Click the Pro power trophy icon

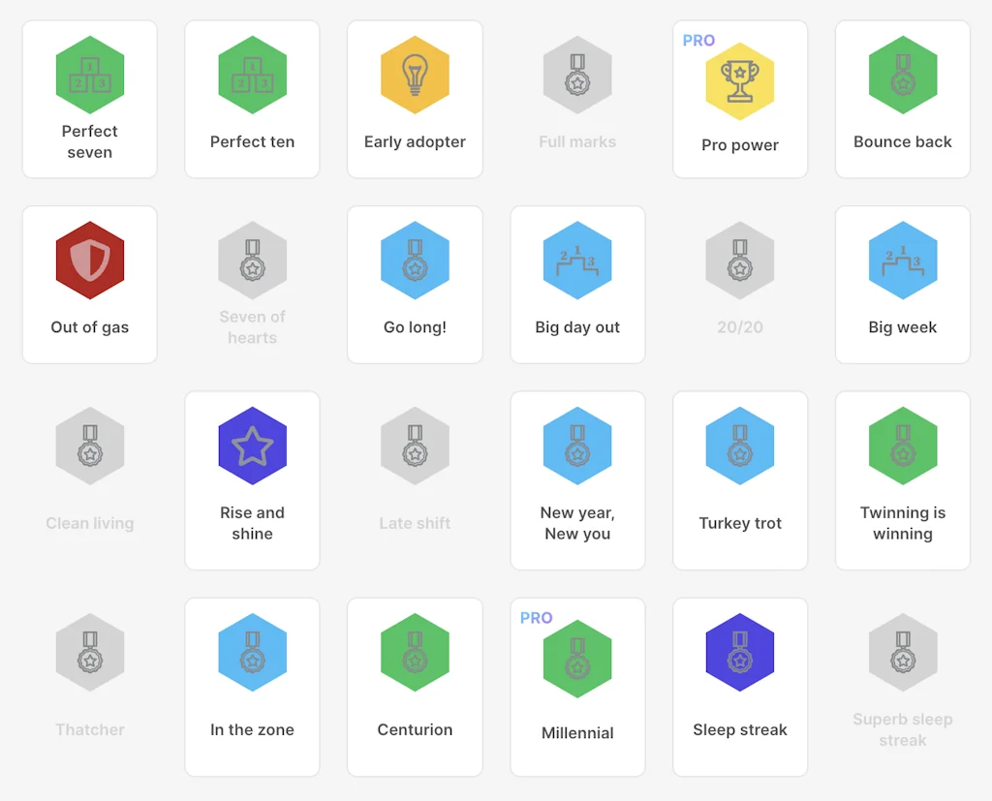(x=740, y=81)
